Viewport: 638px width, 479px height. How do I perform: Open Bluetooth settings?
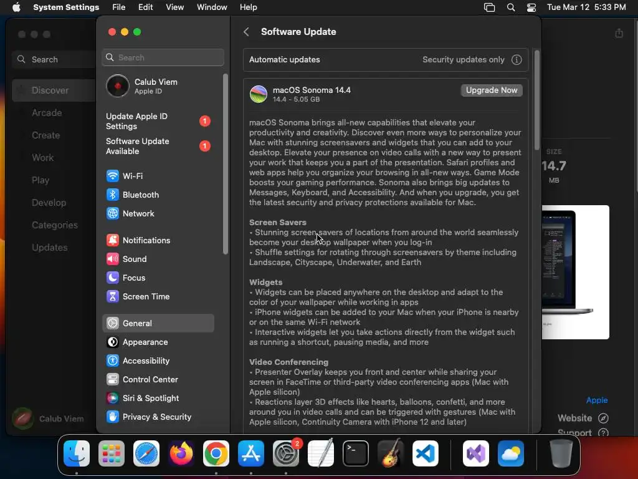click(x=158, y=195)
